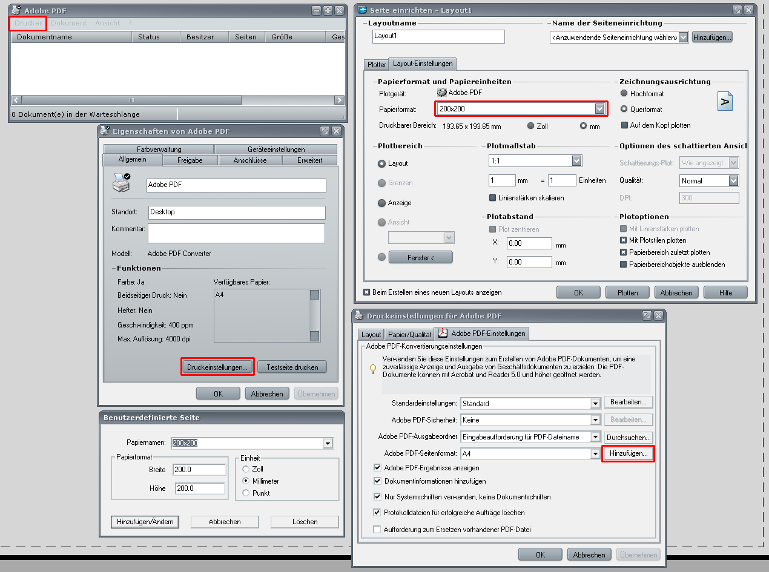This screenshot has height=572, width=769.
Task: Select the Zoll unit radio button in Benutzerdefinierte Seite
Action: [x=245, y=469]
